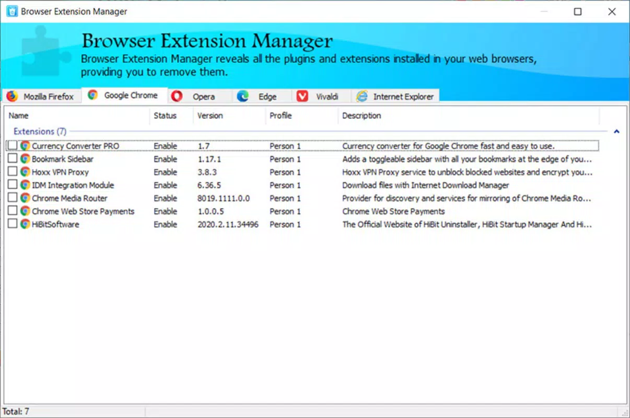Collapse the Extensions group with arrow
The width and height of the screenshot is (630, 418).
[x=616, y=132]
